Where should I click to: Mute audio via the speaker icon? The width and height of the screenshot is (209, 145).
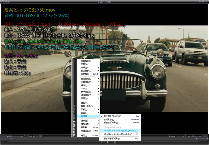196,139
